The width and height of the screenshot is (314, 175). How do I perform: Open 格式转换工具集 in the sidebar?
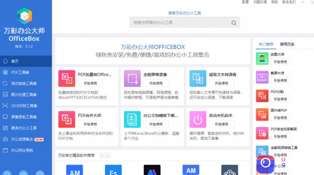tap(26, 84)
